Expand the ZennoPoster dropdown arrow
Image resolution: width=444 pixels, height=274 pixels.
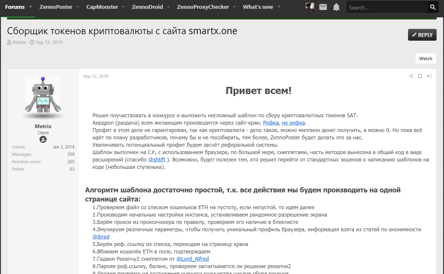tap(78, 7)
